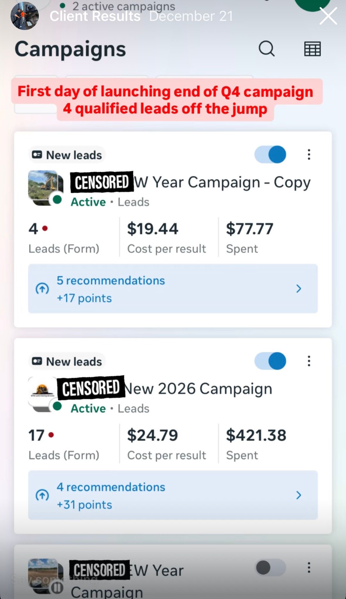Open three-dot menu for New 2026 Campaign
This screenshot has height=599, width=346.
coord(309,361)
